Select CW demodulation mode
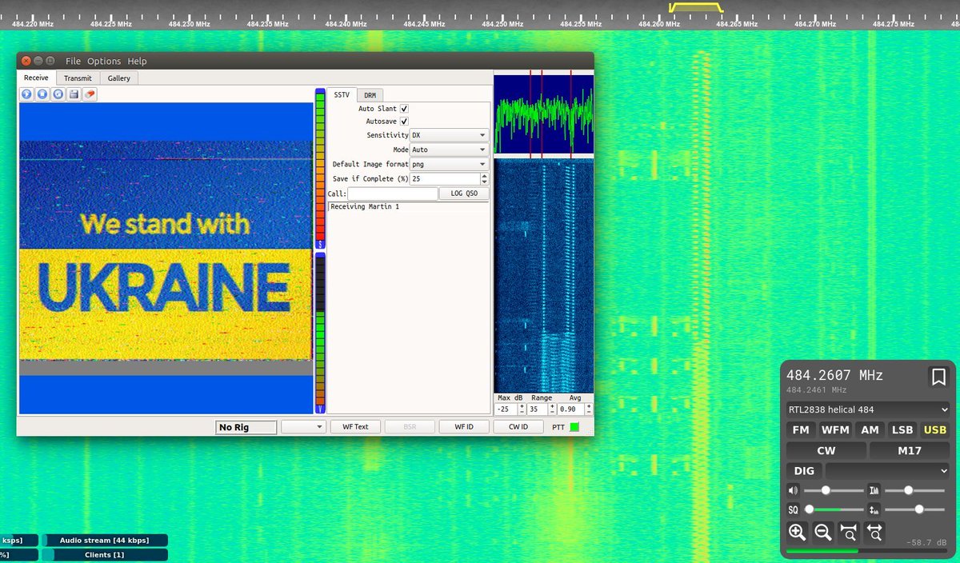Viewport: 960px width, 563px height. pyautogui.click(x=826, y=450)
